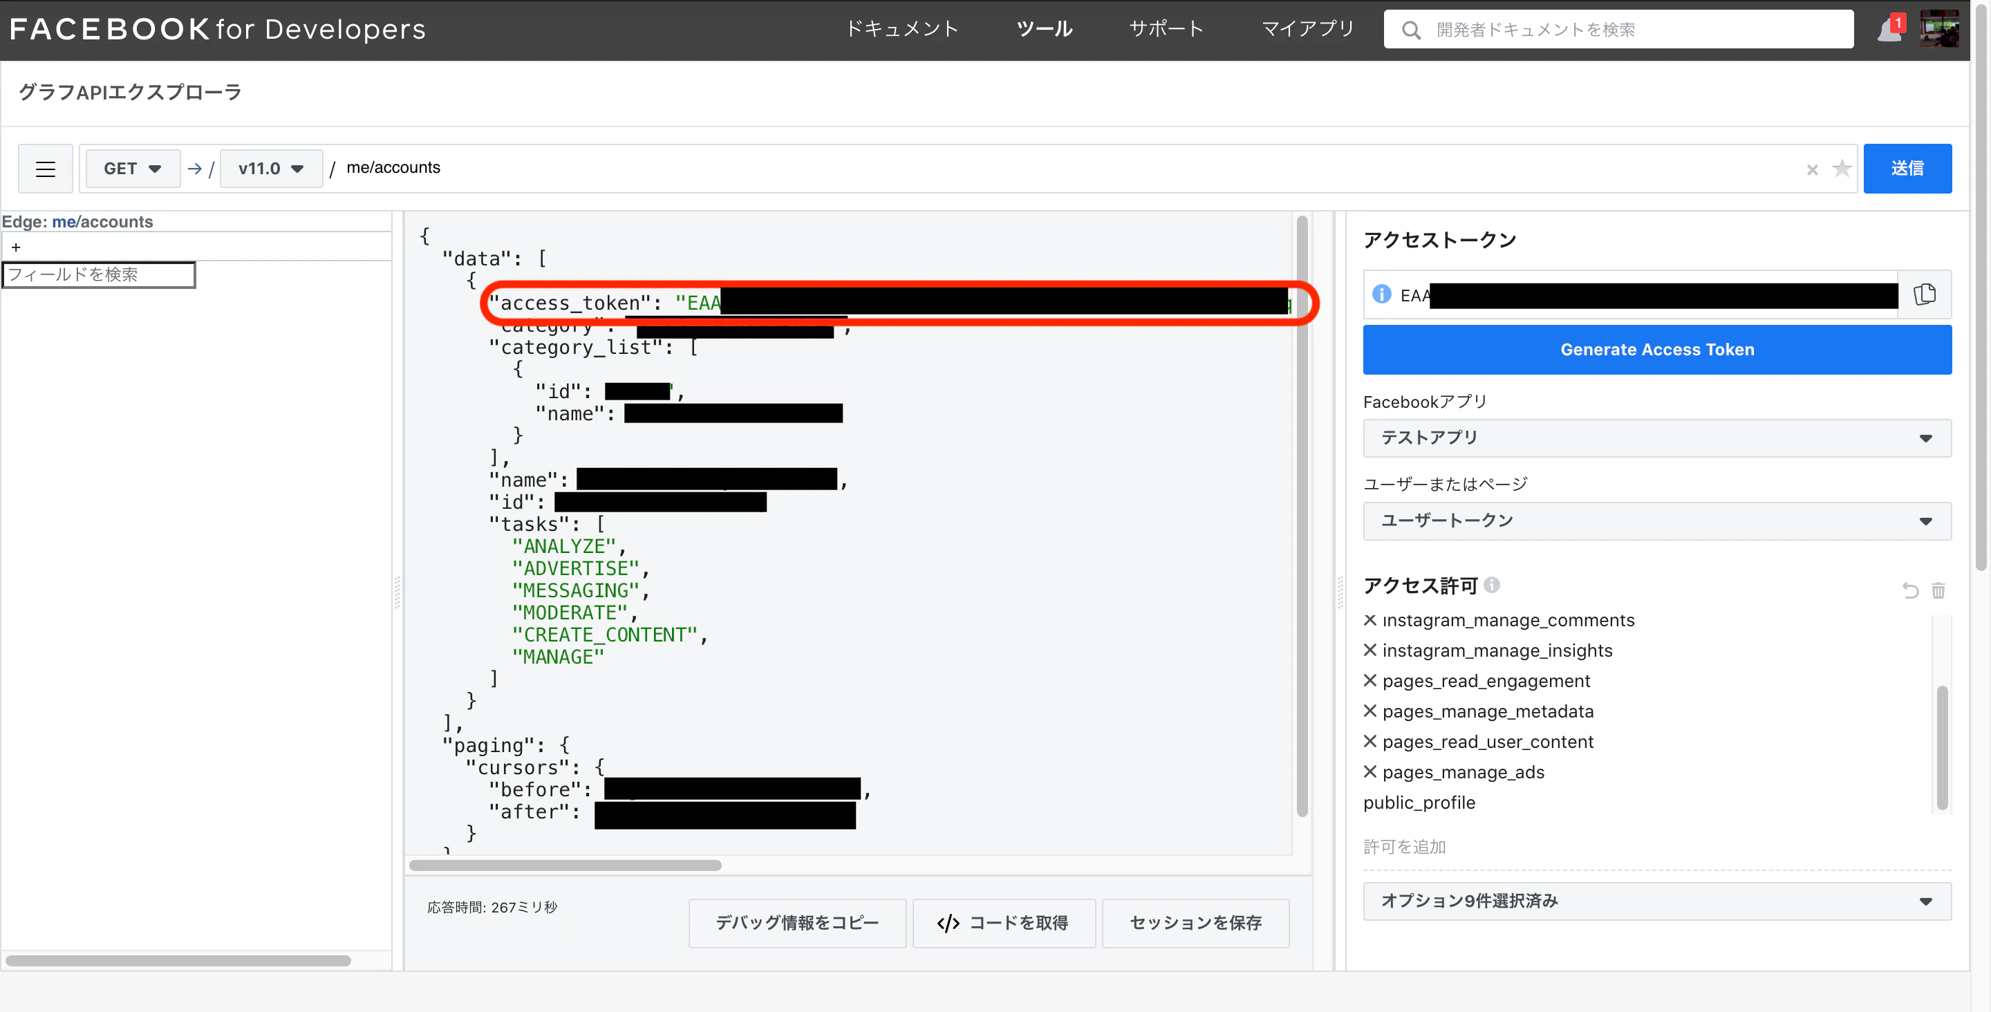Click the permissions list scrollbar
Viewport: 1991px width, 1012px height.
(1941, 748)
